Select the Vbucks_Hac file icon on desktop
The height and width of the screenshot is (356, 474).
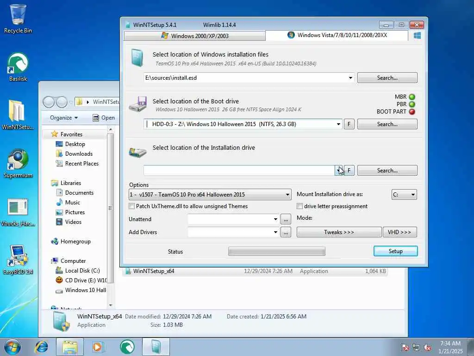click(x=18, y=212)
